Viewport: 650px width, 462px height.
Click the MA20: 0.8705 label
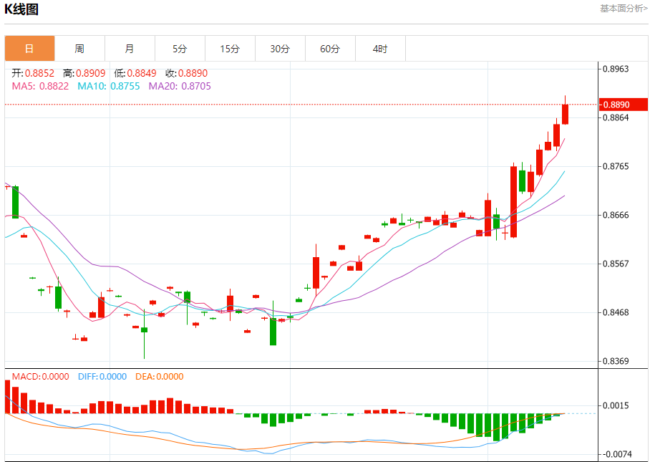point(180,86)
